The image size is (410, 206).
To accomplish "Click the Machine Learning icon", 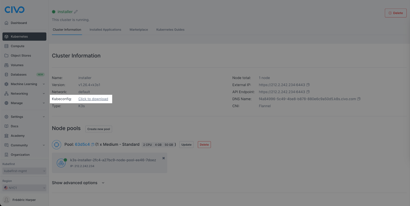I will point(6,84).
